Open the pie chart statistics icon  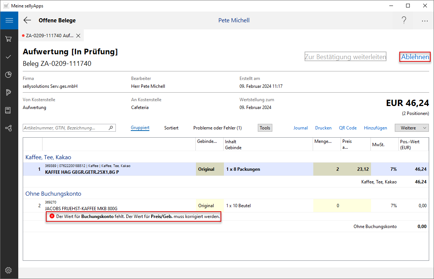tap(8, 75)
